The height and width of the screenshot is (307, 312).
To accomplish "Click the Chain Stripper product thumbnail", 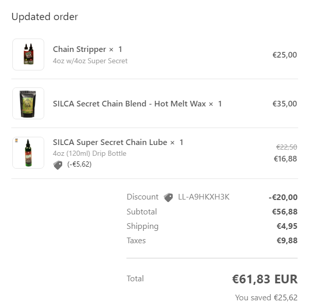I will click(x=28, y=55).
